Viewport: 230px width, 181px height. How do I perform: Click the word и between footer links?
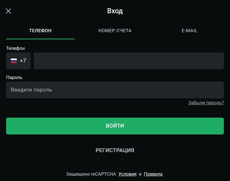(140, 174)
